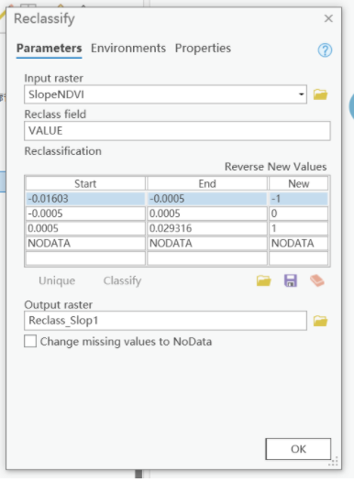Switch to the Environments tab
Screen dimensions: 354x482
point(128,49)
